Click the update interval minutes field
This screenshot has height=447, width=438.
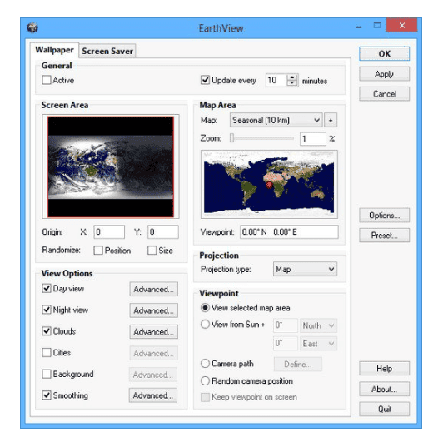(276, 80)
